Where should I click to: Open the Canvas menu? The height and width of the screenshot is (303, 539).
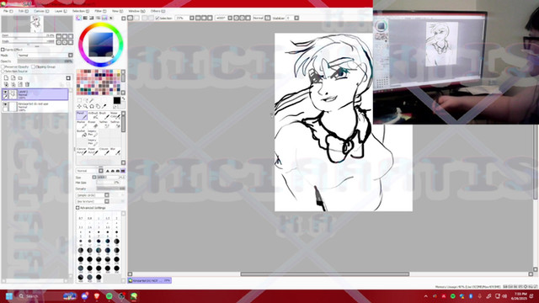pyautogui.click(x=41, y=11)
